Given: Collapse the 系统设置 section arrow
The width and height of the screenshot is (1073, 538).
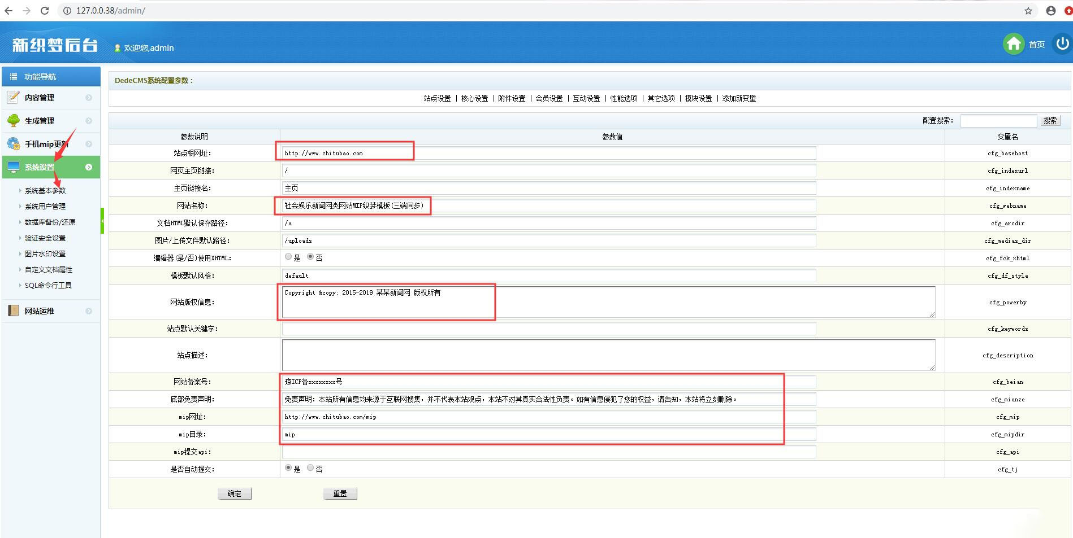Looking at the screenshot, I should (x=89, y=167).
